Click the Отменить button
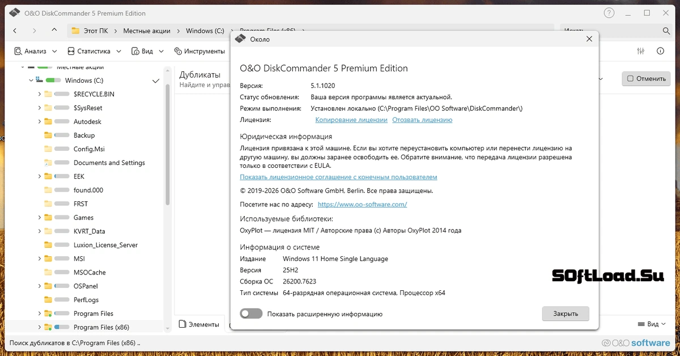The width and height of the screenshot is (680, 356). [645, 79]
